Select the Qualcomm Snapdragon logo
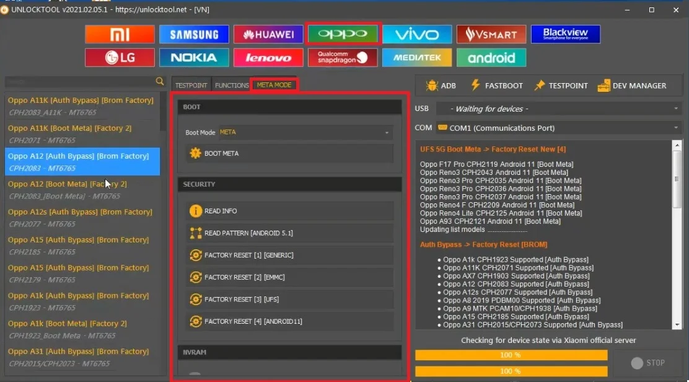This screenshot has width=689, height=382. [343, 58]
